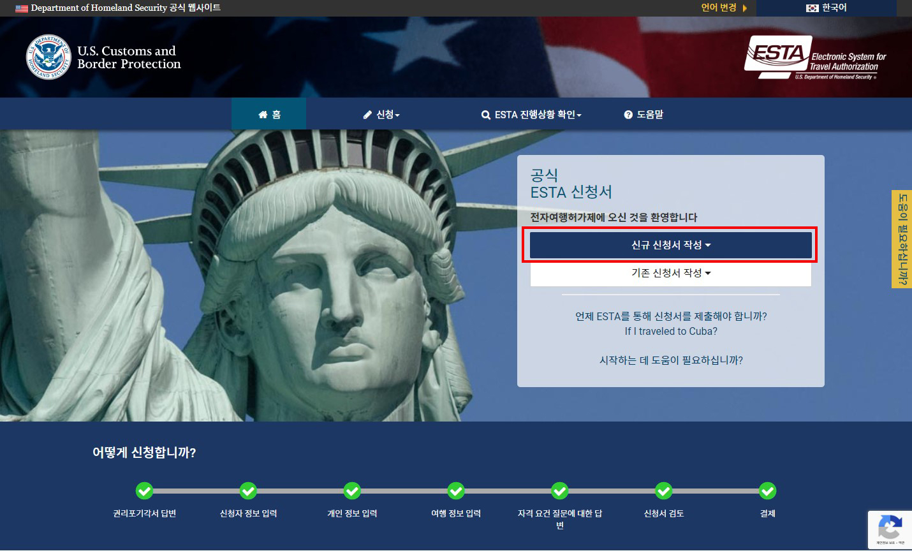Open the If I traveled to Cuba? link
Image resolution: width=912 pixels, height=551 pixels.
point(671,332)
